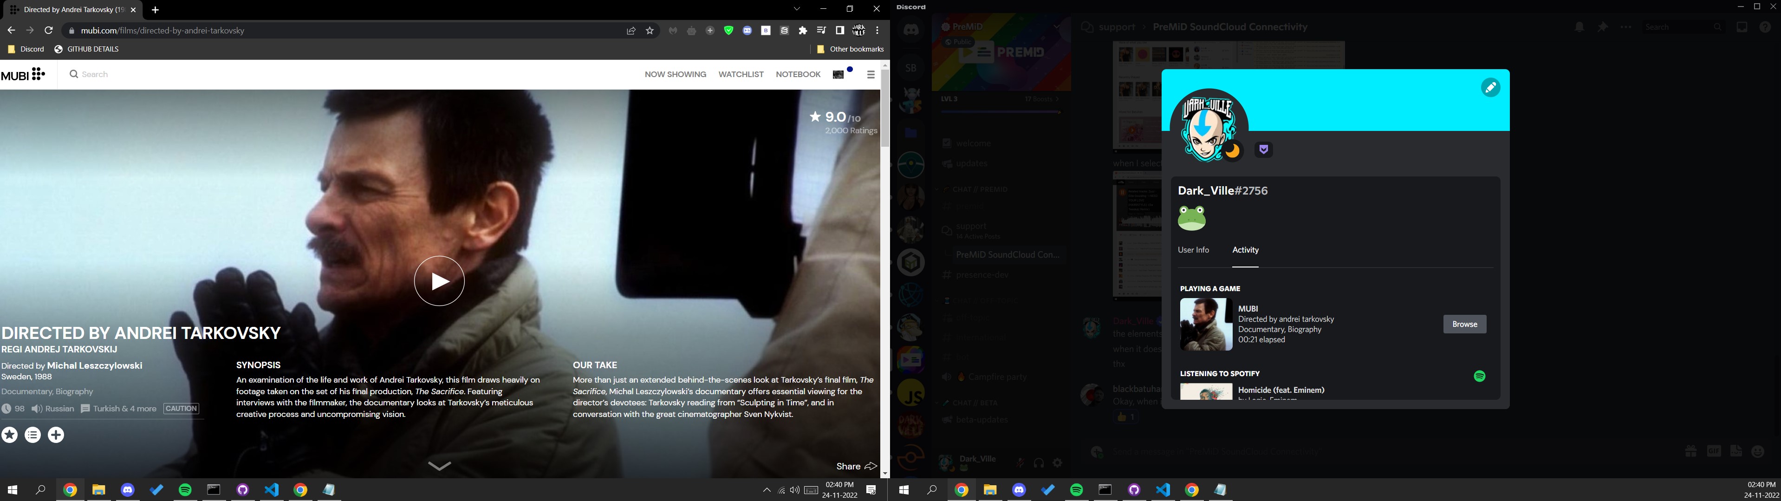Switch to the User Info tab
1781x501 pixels.
tap(1194, 250)
